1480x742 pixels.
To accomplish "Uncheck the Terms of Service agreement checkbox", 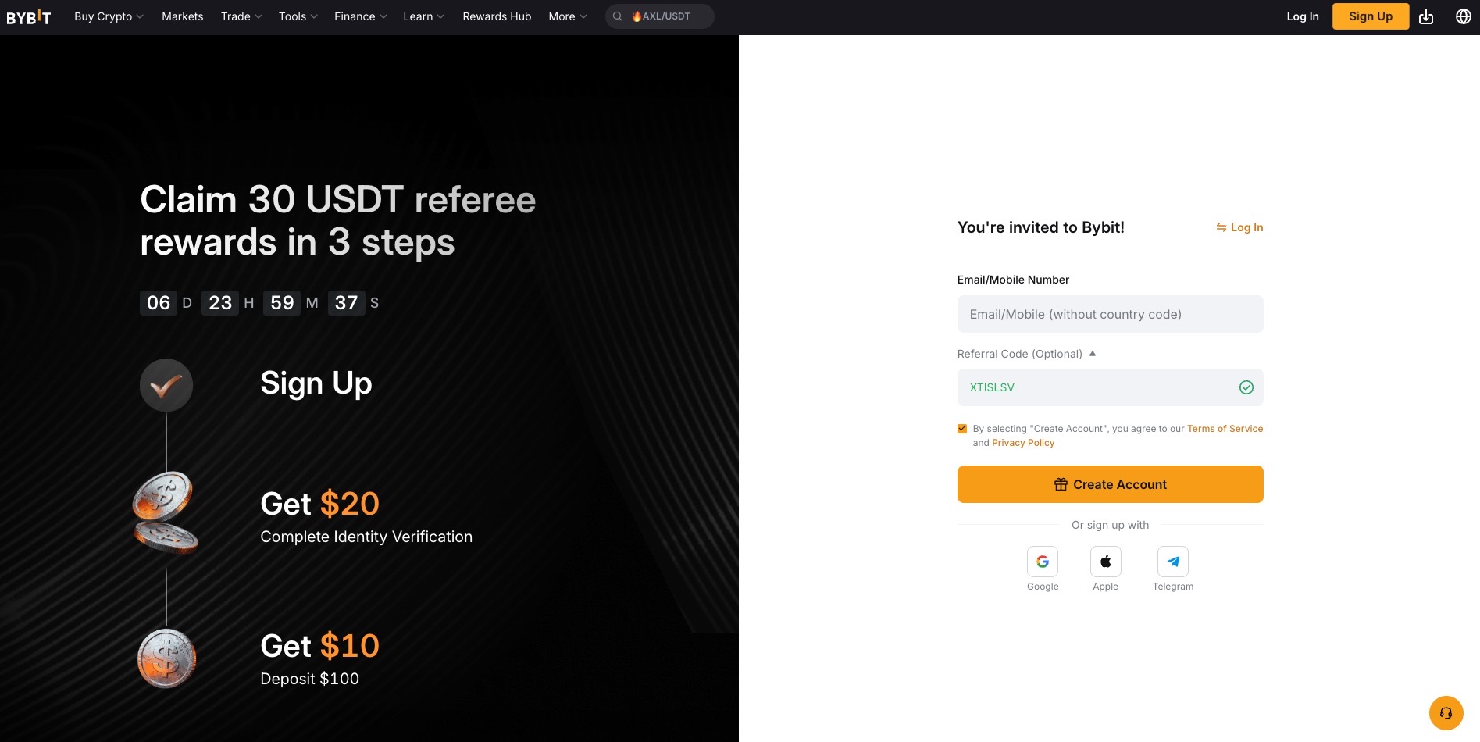I will (961, 428).
